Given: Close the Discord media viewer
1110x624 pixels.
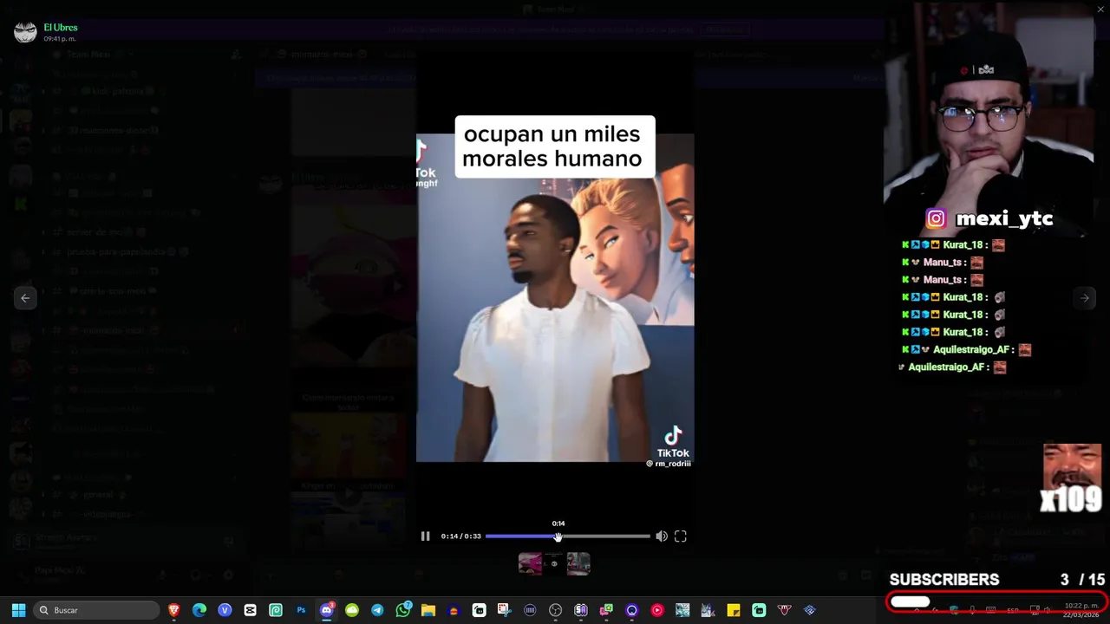Looking at the screenshot, I should tap(1100, 10).
